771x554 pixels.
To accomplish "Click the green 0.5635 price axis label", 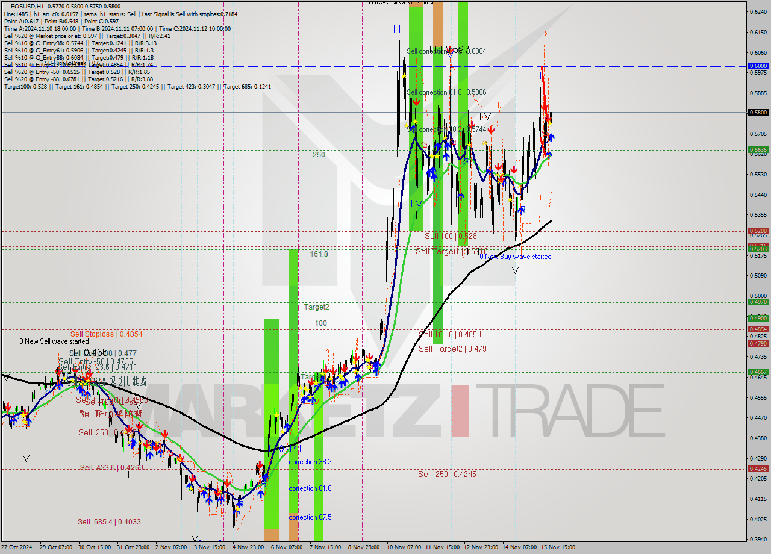I will coord(758,149).
